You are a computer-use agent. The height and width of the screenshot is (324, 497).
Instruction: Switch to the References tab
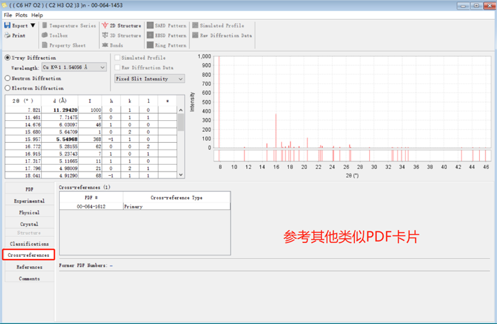[x=30, y=267]
